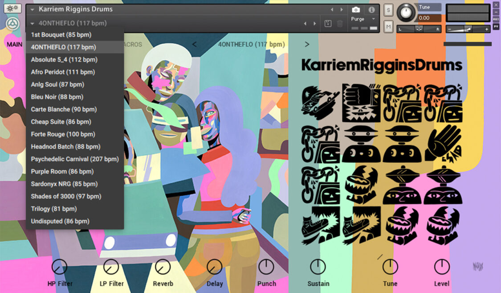This screenshot has height=293, width=501.
Task: Click the delete preset trash icon
Action: 340,24
